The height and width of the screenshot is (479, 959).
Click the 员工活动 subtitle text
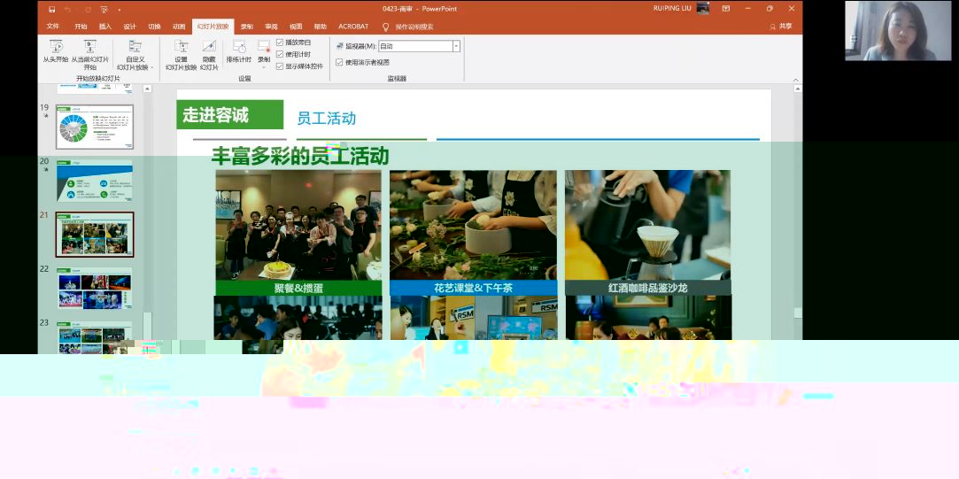327,118
